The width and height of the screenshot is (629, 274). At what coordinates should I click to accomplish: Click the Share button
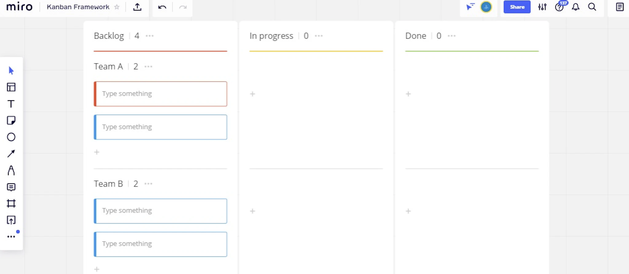pos(517,7)
